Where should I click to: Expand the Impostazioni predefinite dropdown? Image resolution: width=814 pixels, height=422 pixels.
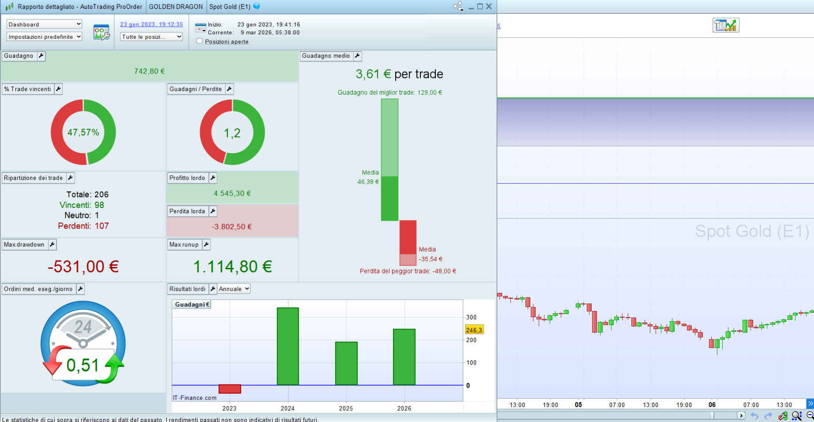coord(45,37)
